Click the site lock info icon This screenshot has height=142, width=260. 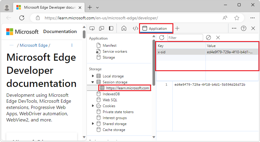[38, 18]
